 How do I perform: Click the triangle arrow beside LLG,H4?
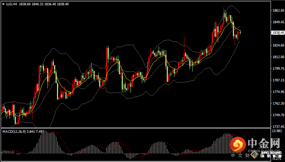click(3, 4)
